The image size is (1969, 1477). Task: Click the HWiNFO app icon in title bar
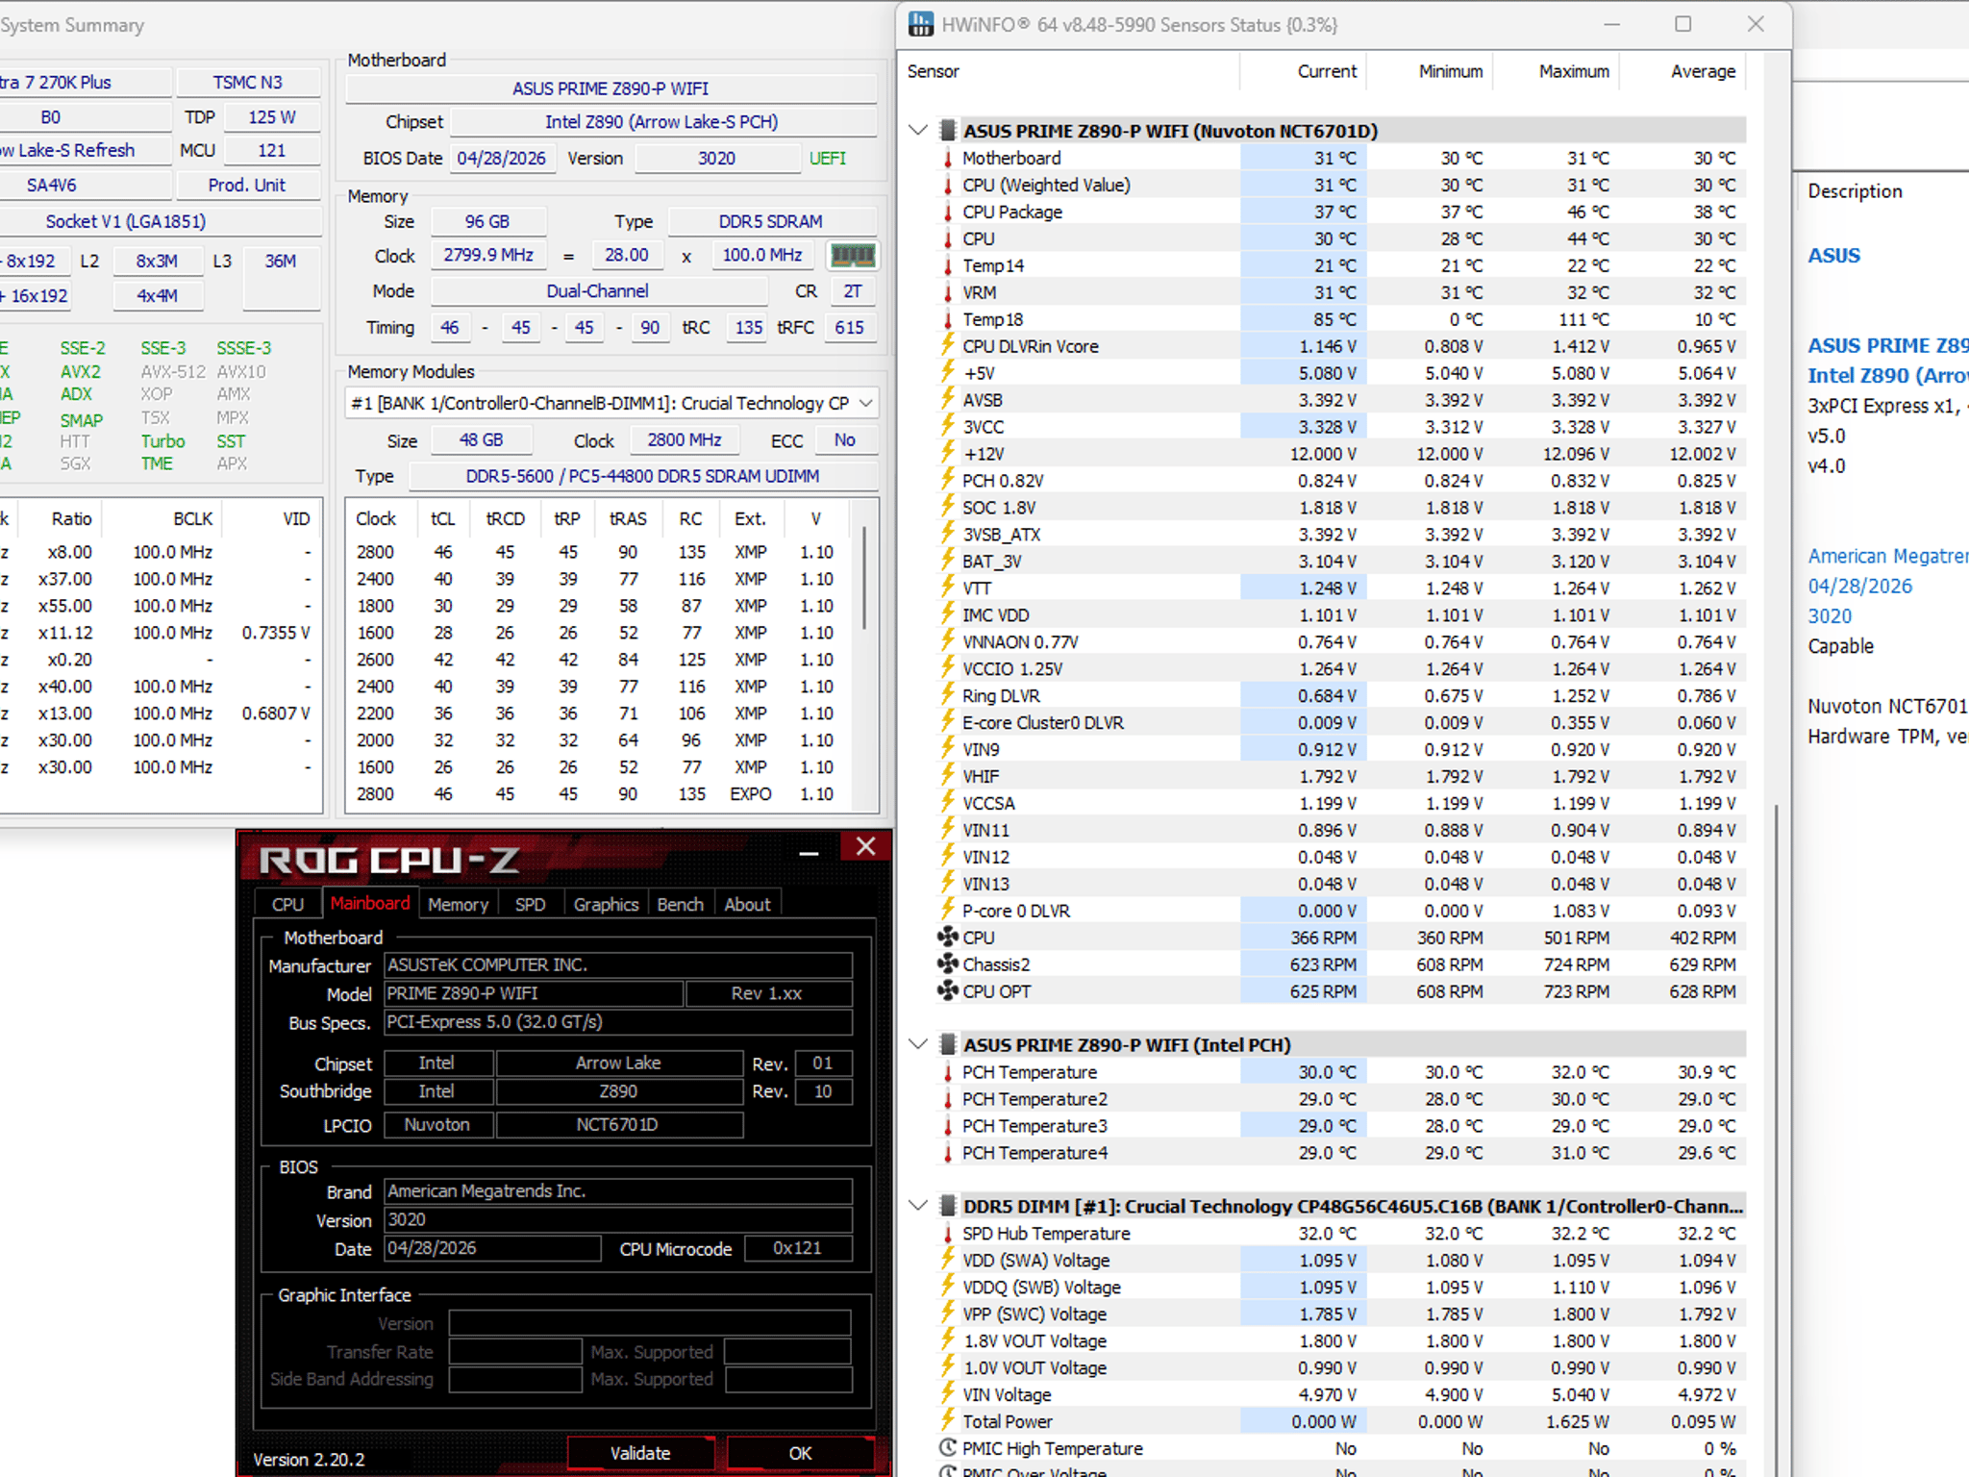click(921, 24)
